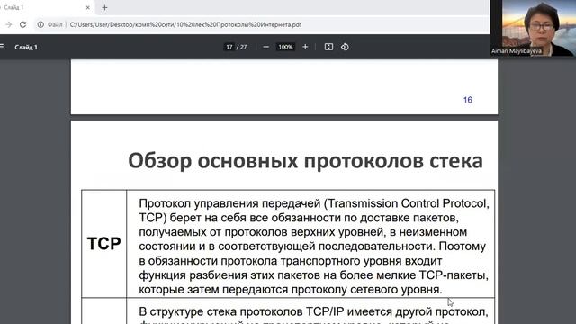Click the 100% zoom level field
The height and width of the screenshot is (324, 576).
[285, 47]
